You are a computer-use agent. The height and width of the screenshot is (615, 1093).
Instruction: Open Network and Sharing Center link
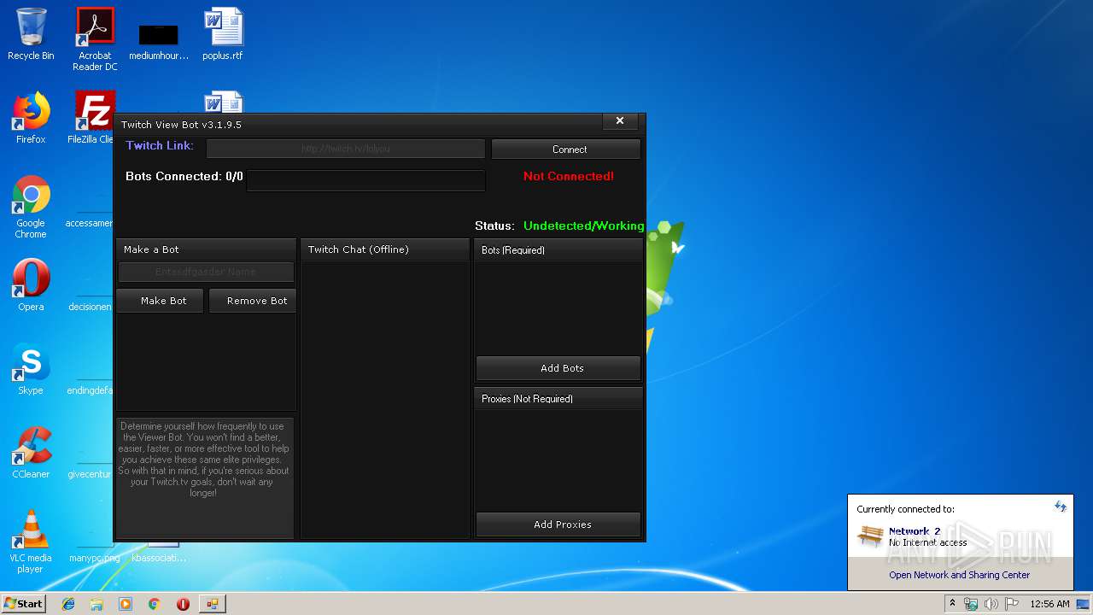(959, 575)
